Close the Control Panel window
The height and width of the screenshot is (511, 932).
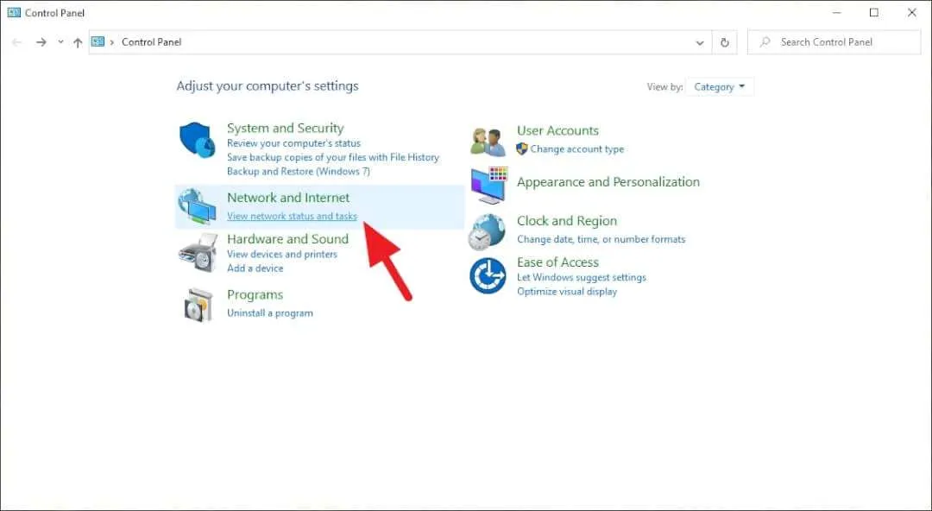[x=912, y=12]
